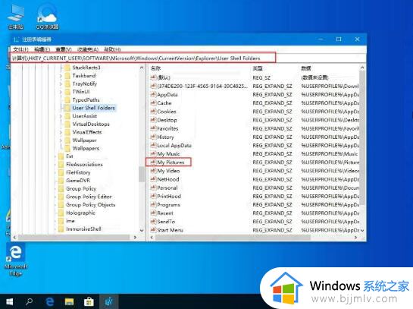The width and height of the screenshot is (413, 309).
Task: Click the Cookies value icon
Action: tap(153, 112)
